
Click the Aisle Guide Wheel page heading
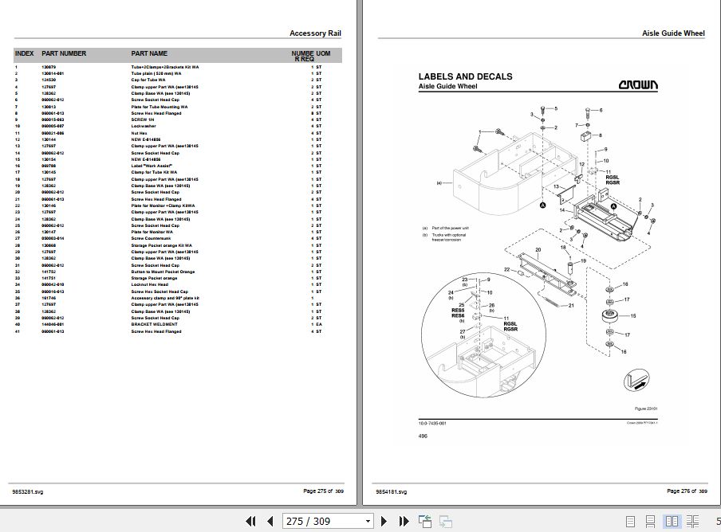(674, 33)
